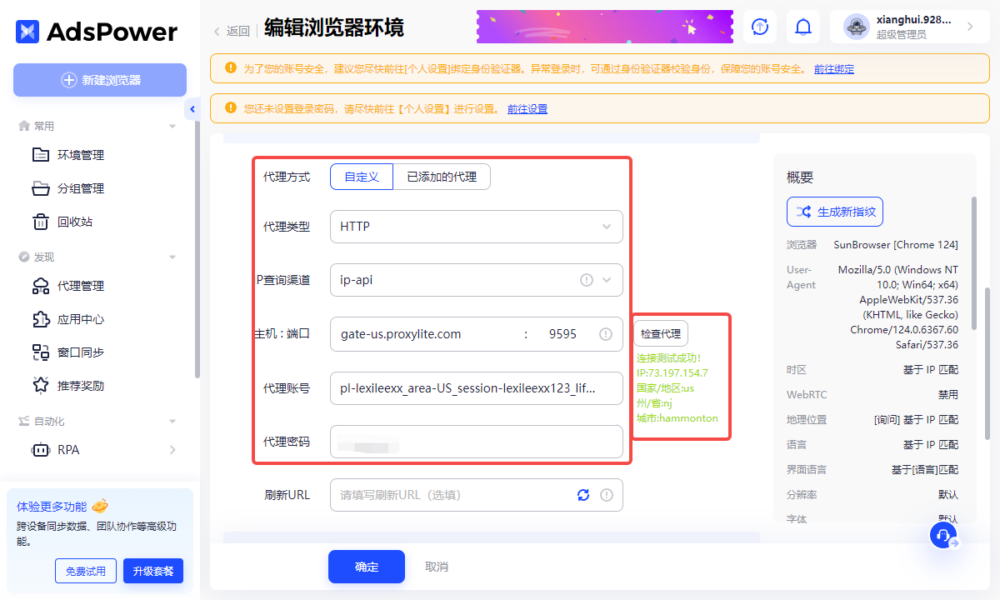Go back with the 返回 link
1000x600 pixels.
pyautogui.click(x=231, y=31)
